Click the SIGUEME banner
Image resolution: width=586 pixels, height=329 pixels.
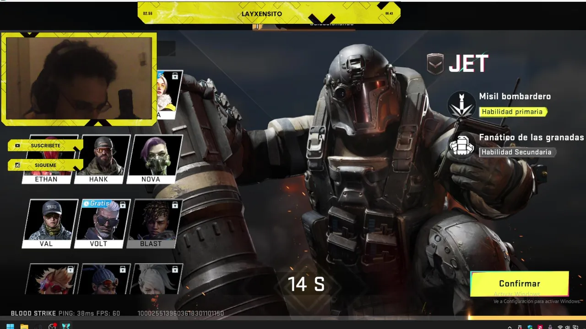(x=45, y=165)
